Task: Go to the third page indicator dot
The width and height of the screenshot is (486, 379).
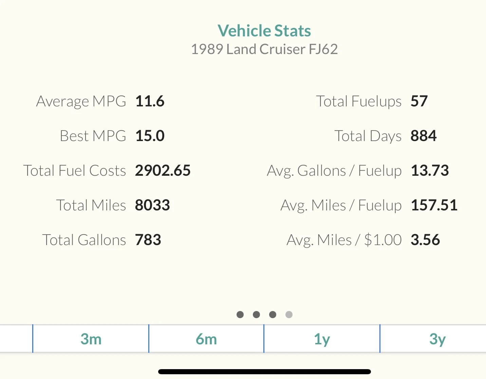Action: coord(273,315)
